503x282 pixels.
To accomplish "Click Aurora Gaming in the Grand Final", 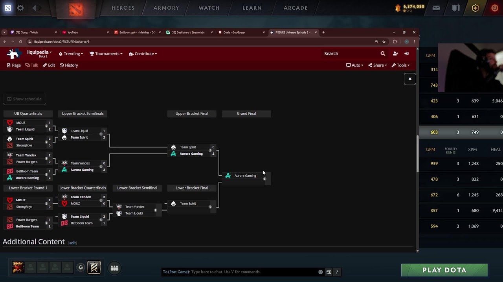I will click(x=245, y=176).
